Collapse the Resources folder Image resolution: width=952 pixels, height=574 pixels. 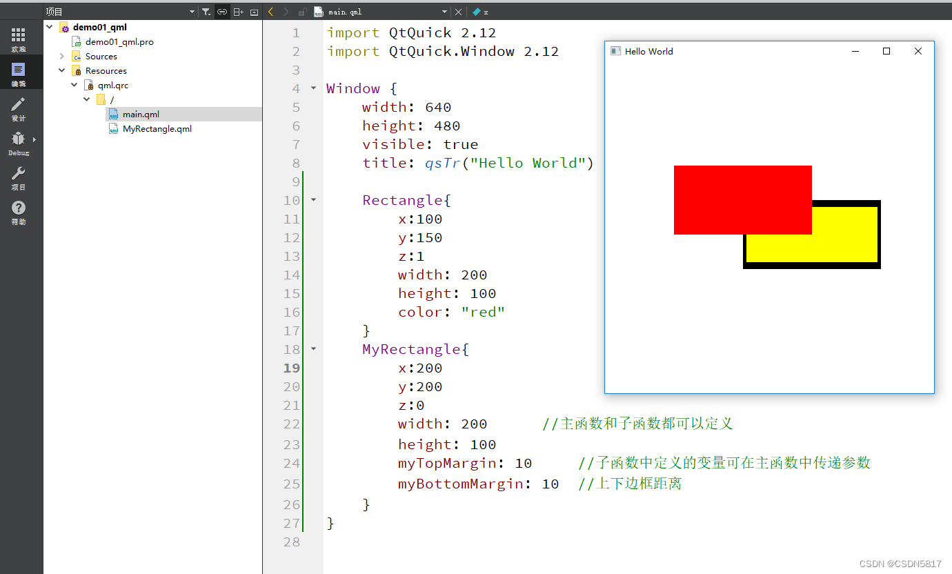coord(62,70)
